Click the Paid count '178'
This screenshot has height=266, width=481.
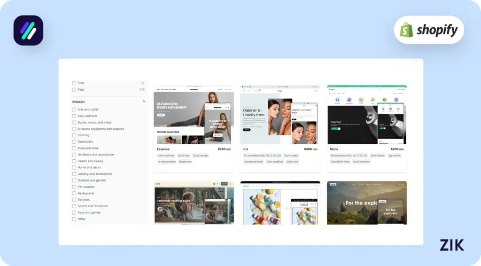tap(142, 90)
